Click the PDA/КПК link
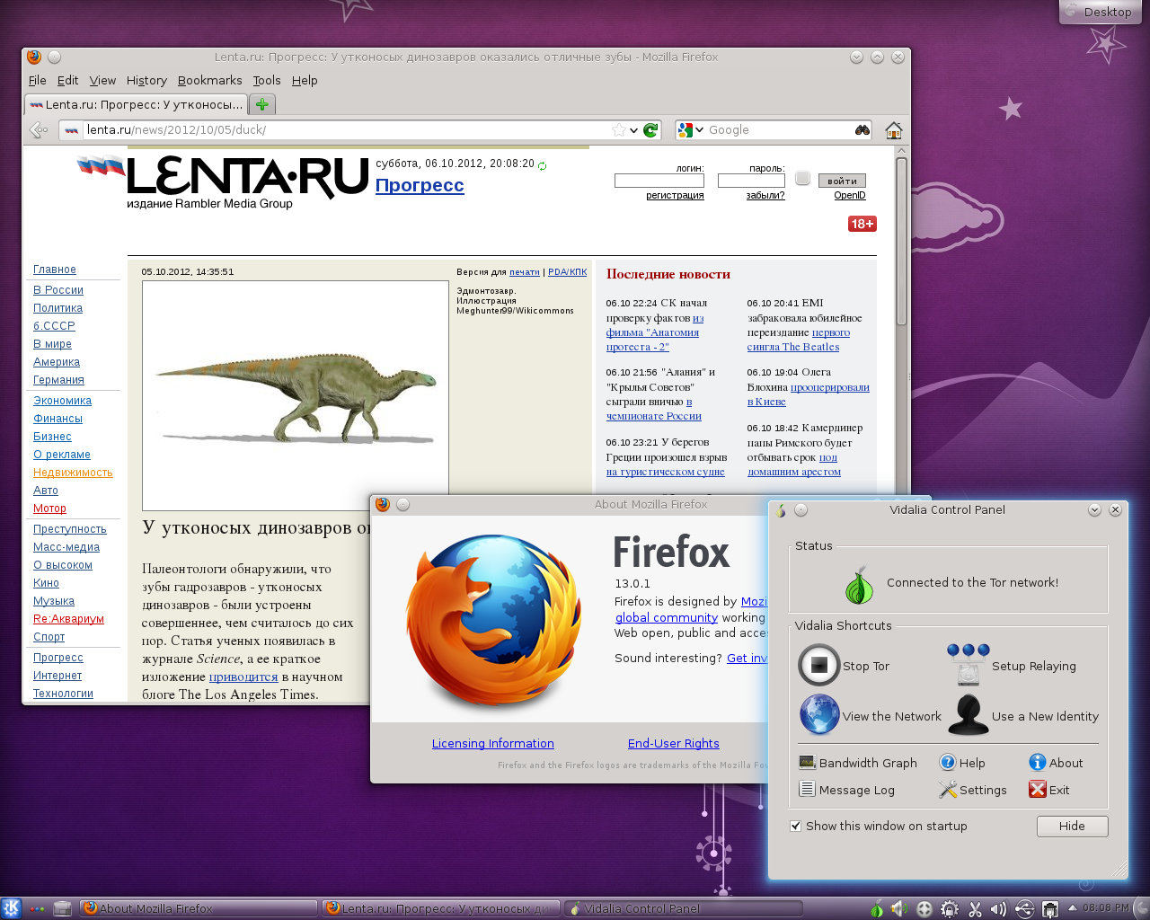This screenshot has height=920, width=1150. [x=567, y=271]
